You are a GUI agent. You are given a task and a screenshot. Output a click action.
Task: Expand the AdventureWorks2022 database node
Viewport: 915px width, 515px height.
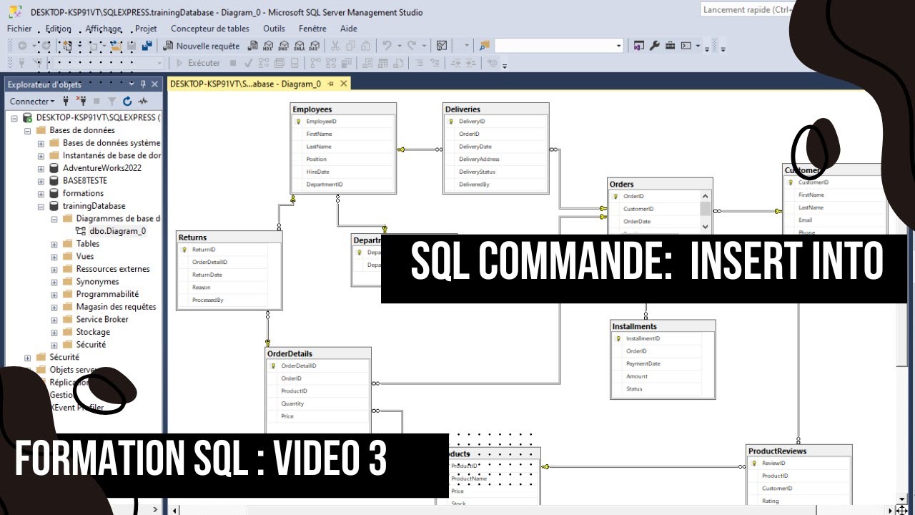[41, 168]
